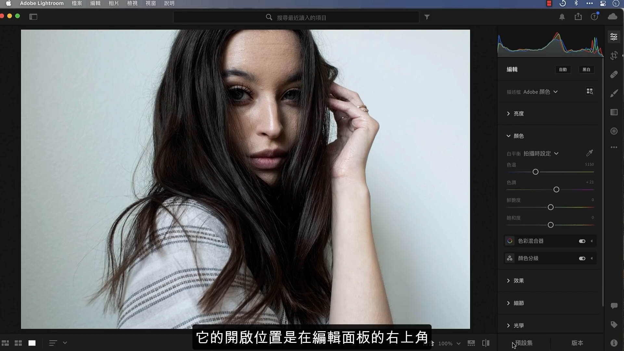The image size is (624, 351).
Task: Disable the 顏色分級 switch
Action: tap(582, 258)
